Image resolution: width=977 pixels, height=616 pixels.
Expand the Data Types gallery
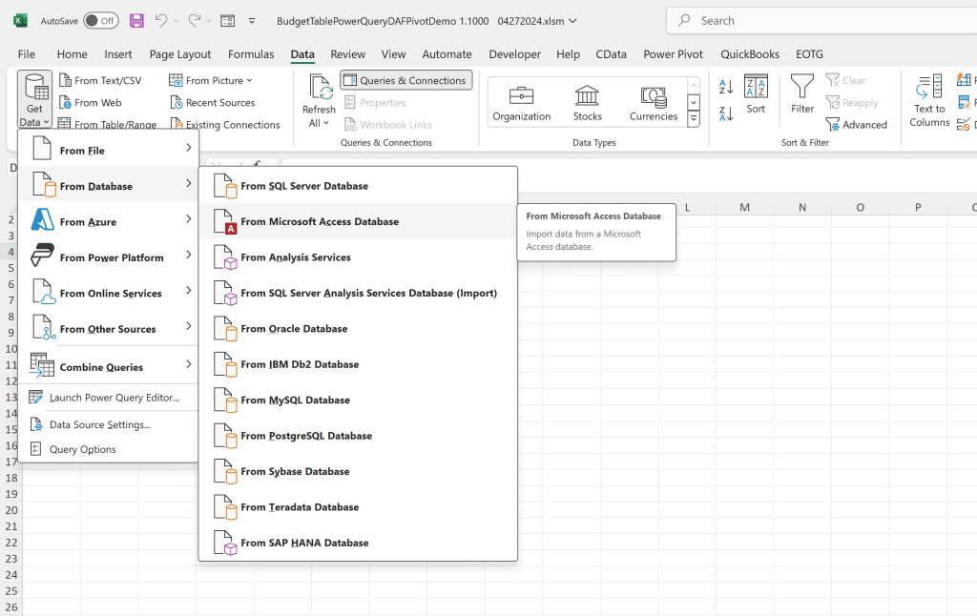[694, 119]
